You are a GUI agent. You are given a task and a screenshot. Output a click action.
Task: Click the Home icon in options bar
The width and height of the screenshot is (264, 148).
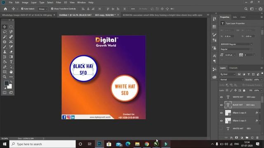[5, 9]
